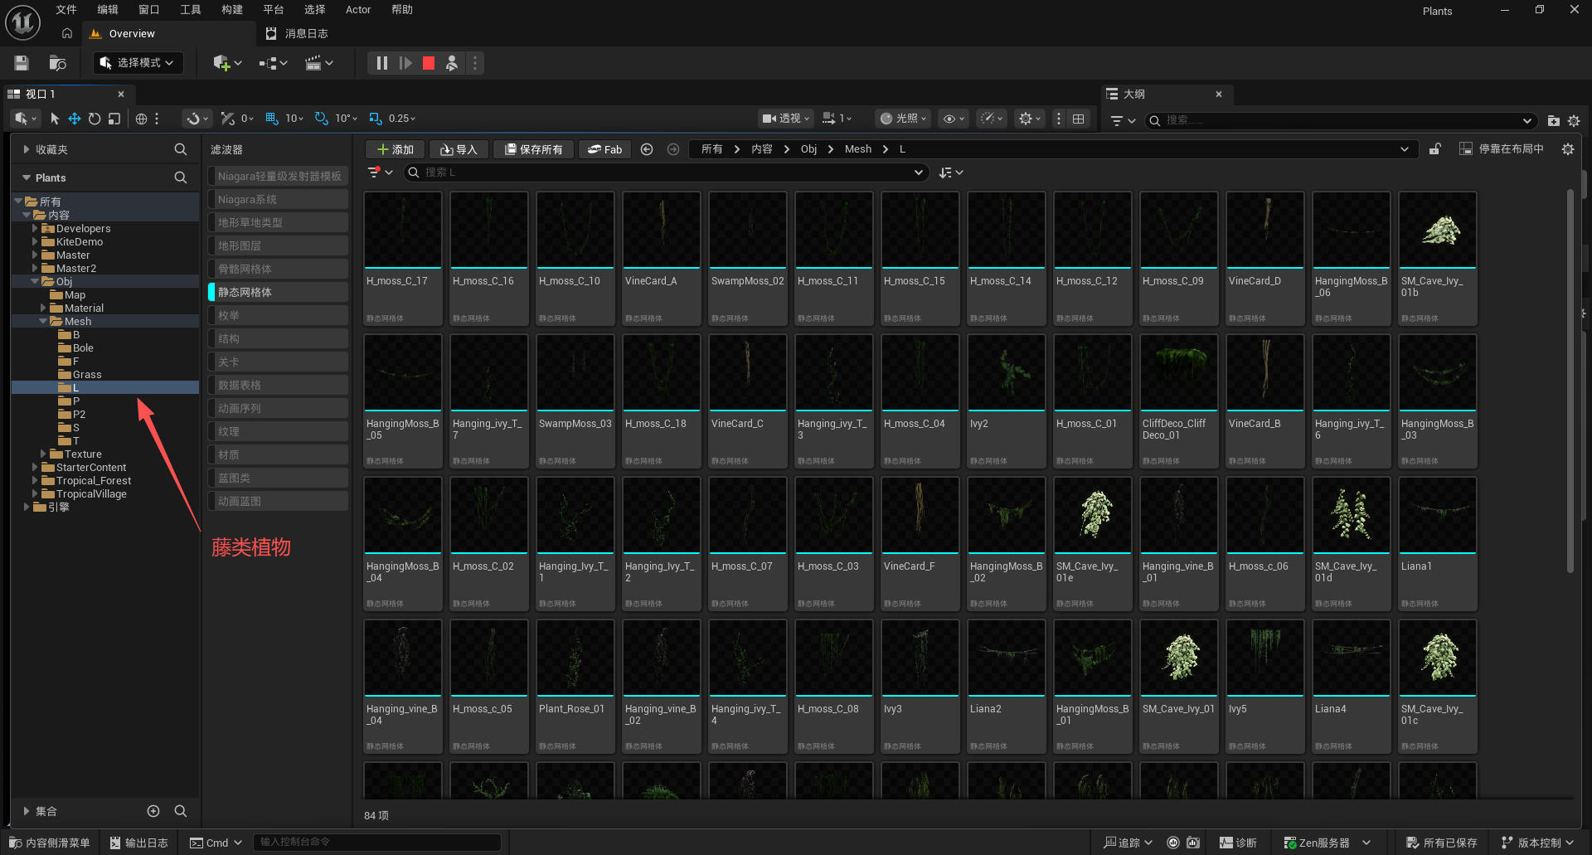This screenshot has width=1592, height=855.
Task: Stop the play session
Action: point(429,63)
